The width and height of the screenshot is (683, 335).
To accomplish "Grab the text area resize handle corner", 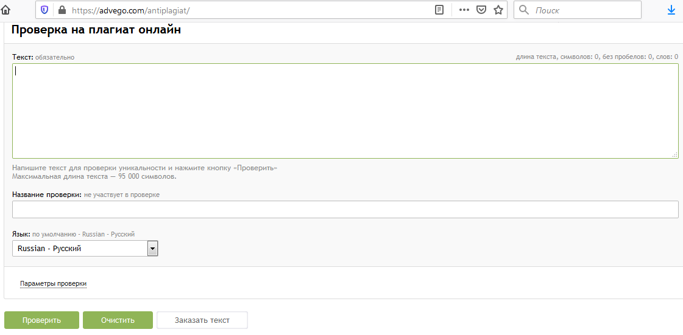I will pyautogui.click(x=674, y=155).
